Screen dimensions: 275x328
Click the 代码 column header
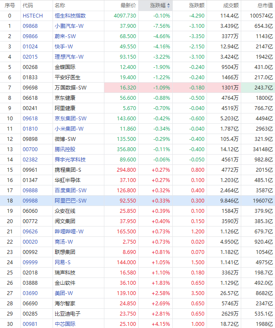(x=28, y=6)
